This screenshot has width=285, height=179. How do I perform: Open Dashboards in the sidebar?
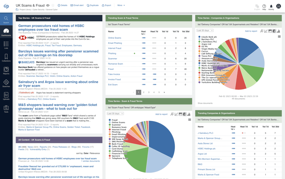click(x=6, y=32)
